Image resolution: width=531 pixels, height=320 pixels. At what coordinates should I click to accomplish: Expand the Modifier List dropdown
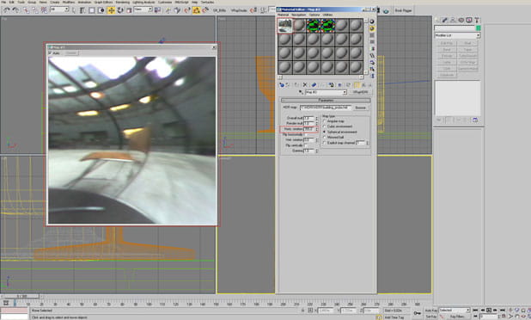point(457,35)
